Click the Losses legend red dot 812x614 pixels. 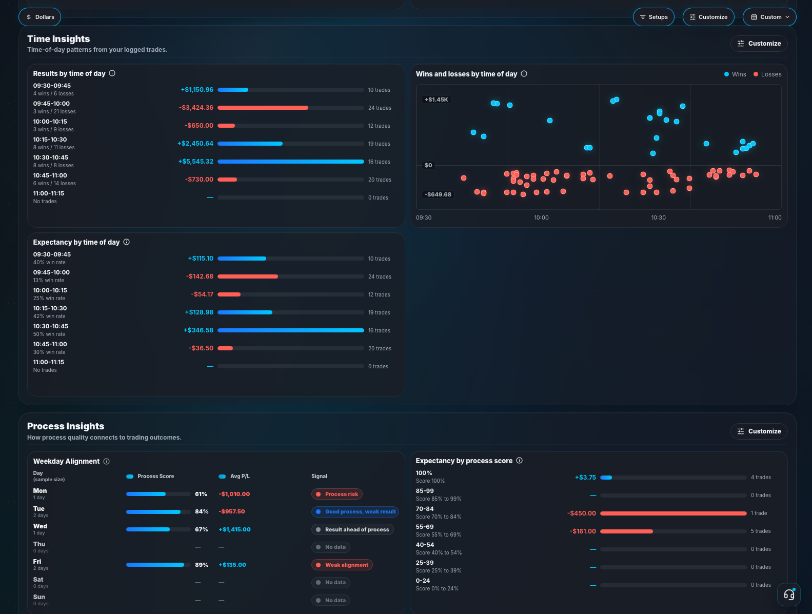(x=756, y=74)
